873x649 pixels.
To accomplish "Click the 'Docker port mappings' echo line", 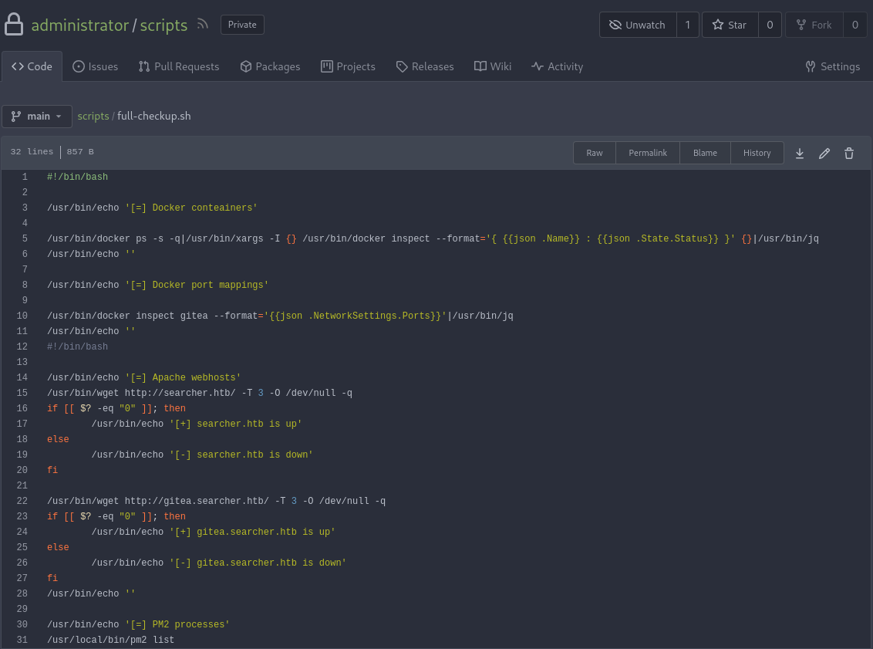I will 157,285.
